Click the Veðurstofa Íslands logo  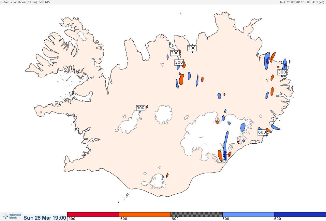point(12,216)
